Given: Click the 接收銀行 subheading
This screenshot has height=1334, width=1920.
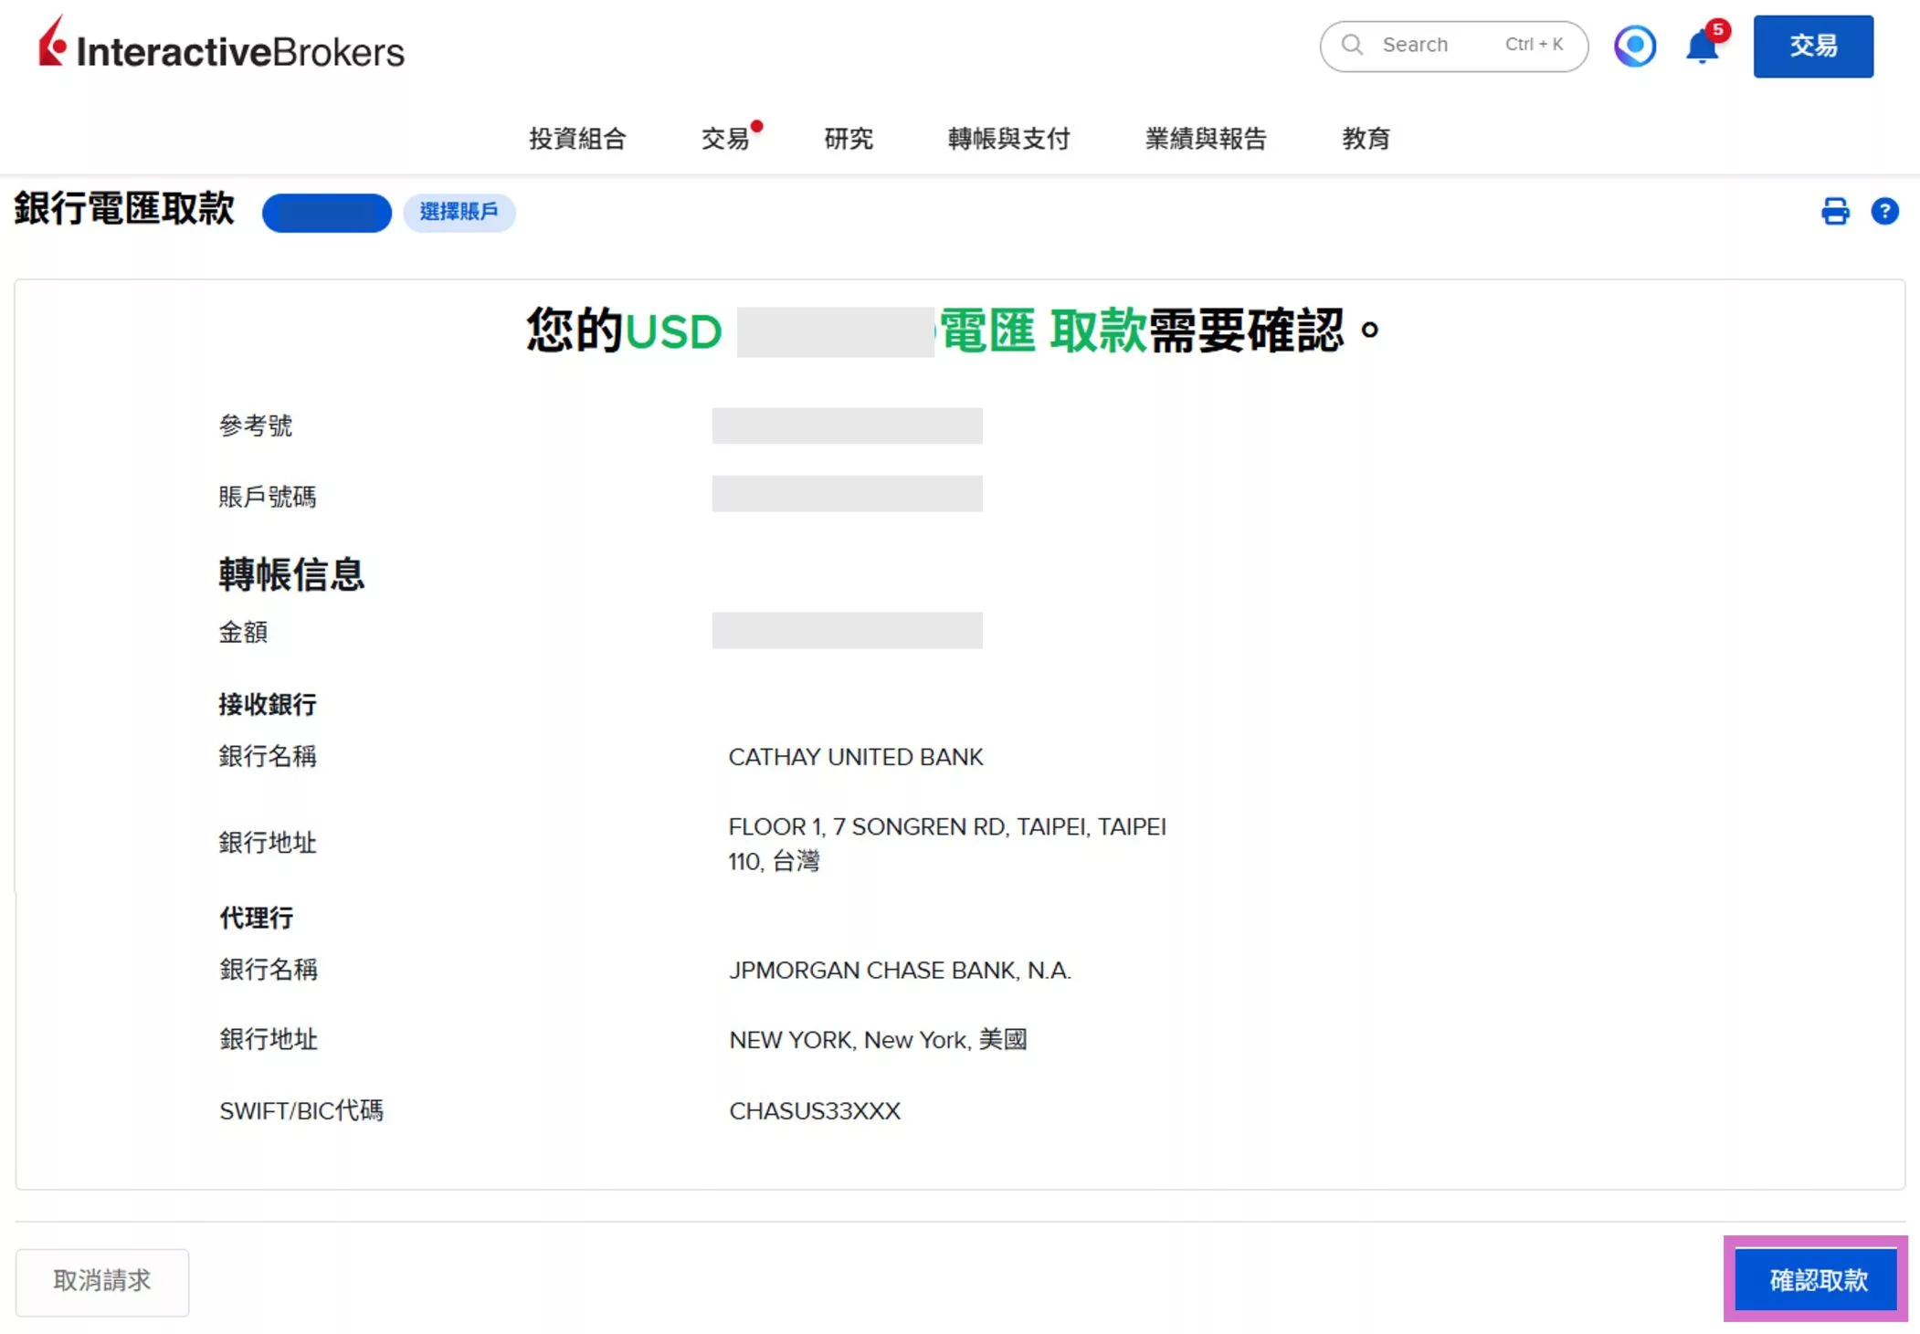Looking at the screenshot, I should click(268, 704).
